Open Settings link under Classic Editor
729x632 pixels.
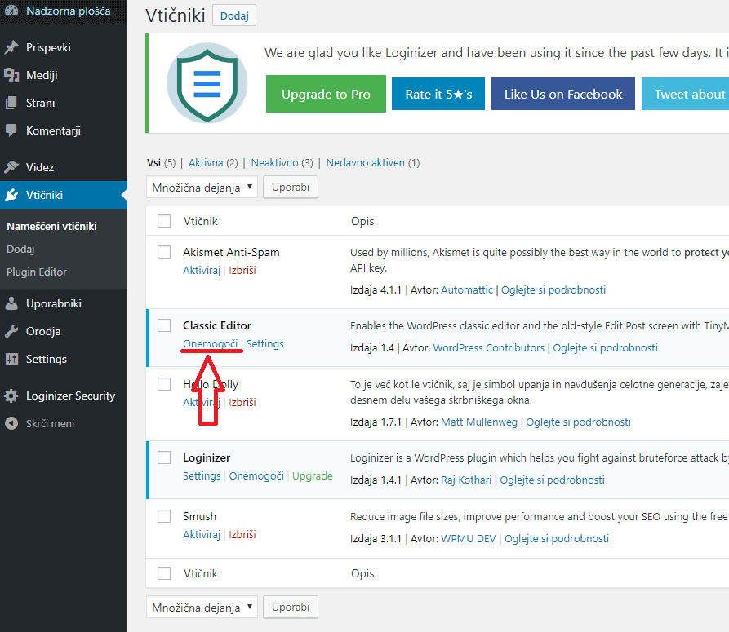[265, 343]
